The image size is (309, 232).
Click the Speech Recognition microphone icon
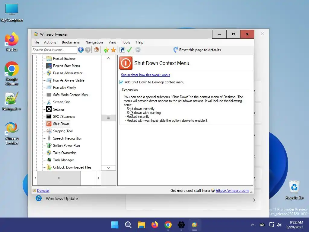(49, 138)
